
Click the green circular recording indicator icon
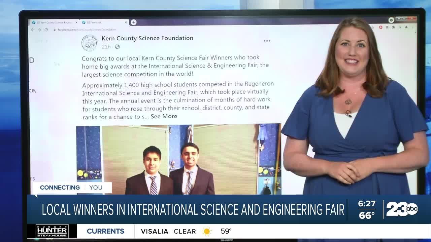tap(391, 20)
